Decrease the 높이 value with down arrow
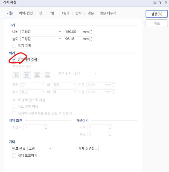 pos(91,40)
